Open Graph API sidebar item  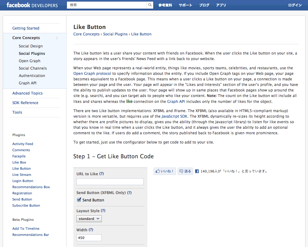(27, 83)
